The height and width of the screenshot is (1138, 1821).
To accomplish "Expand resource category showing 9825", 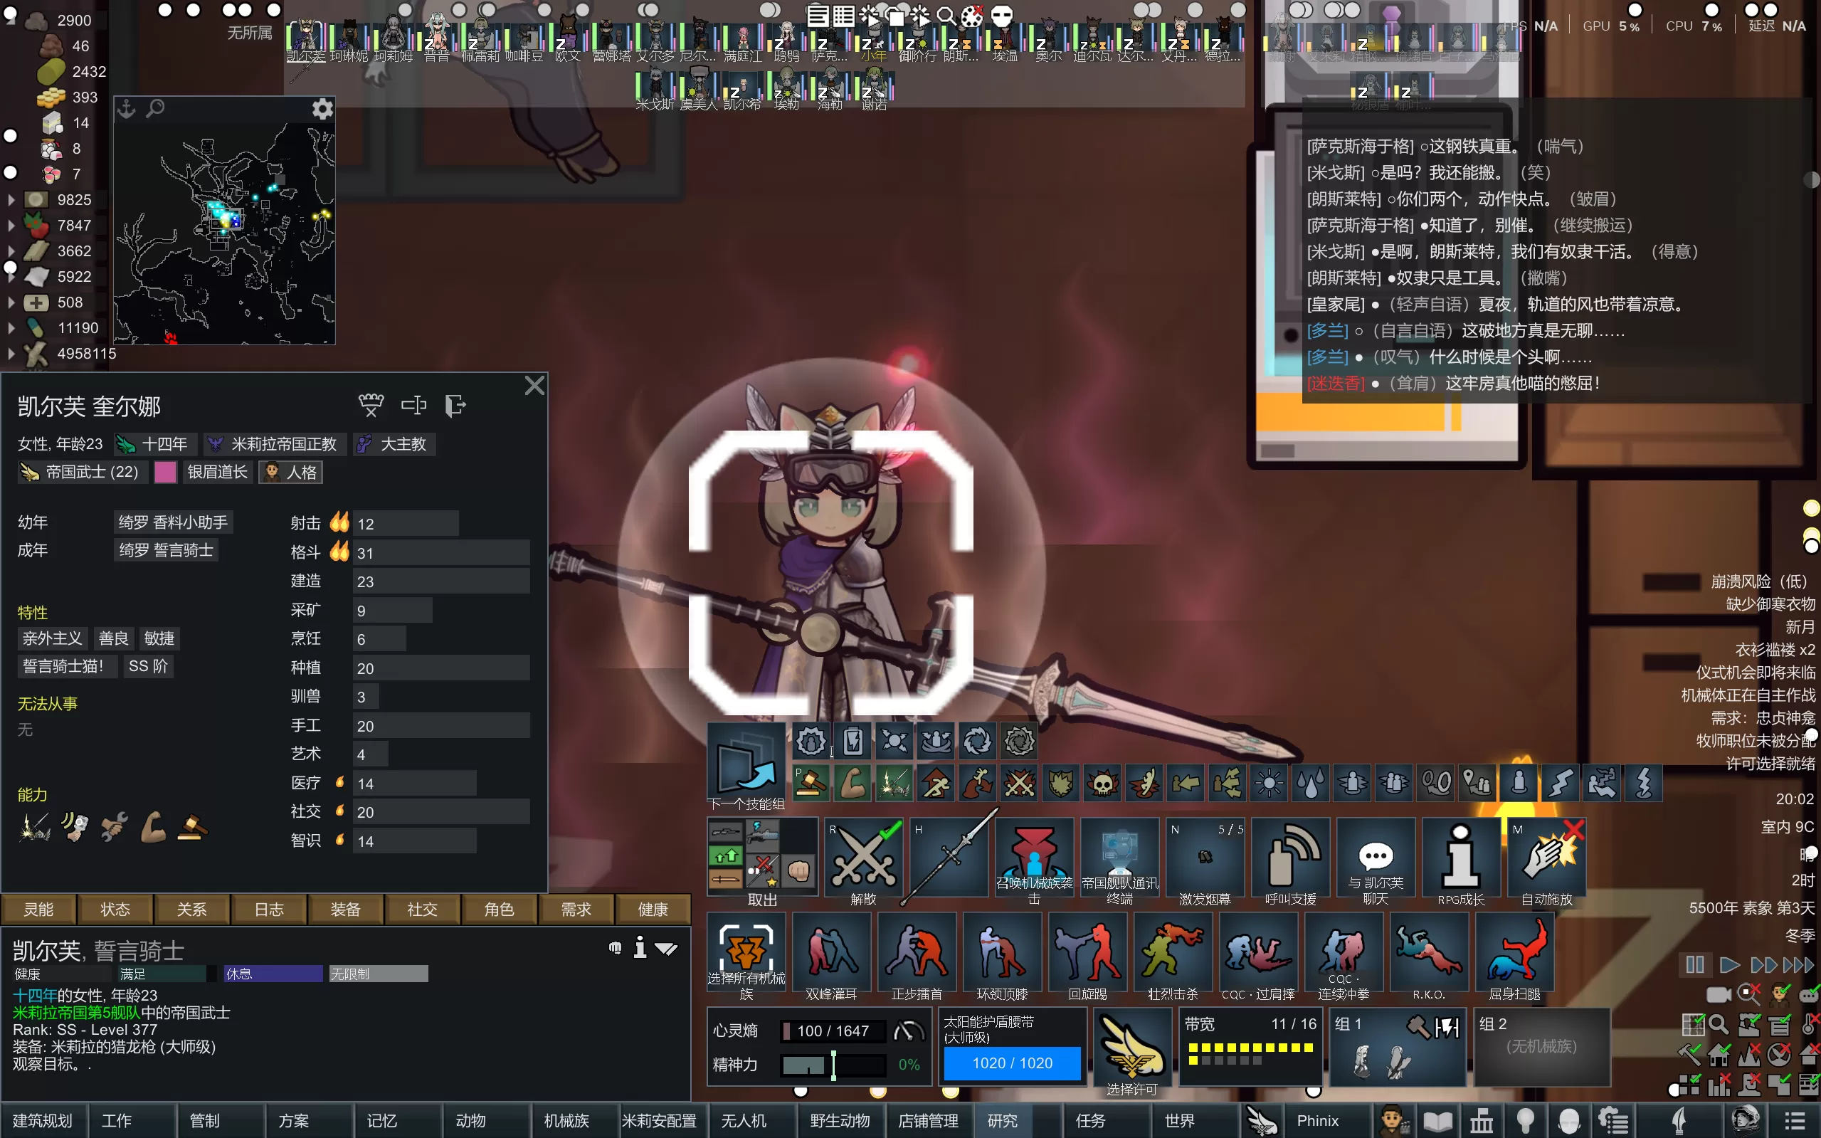I will [x=11, y=200].
